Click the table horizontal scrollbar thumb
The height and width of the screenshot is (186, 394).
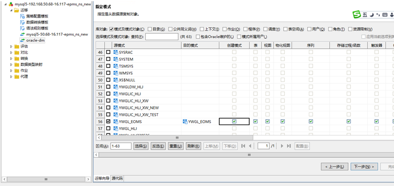pos(177,138)
